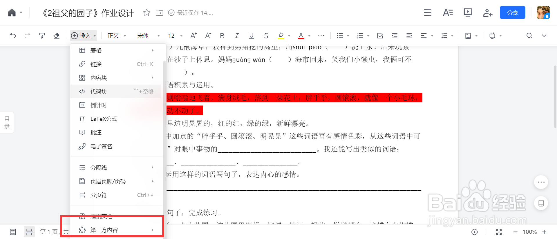
Task: Toggle italic formatting
Action: tap(237, 36)
